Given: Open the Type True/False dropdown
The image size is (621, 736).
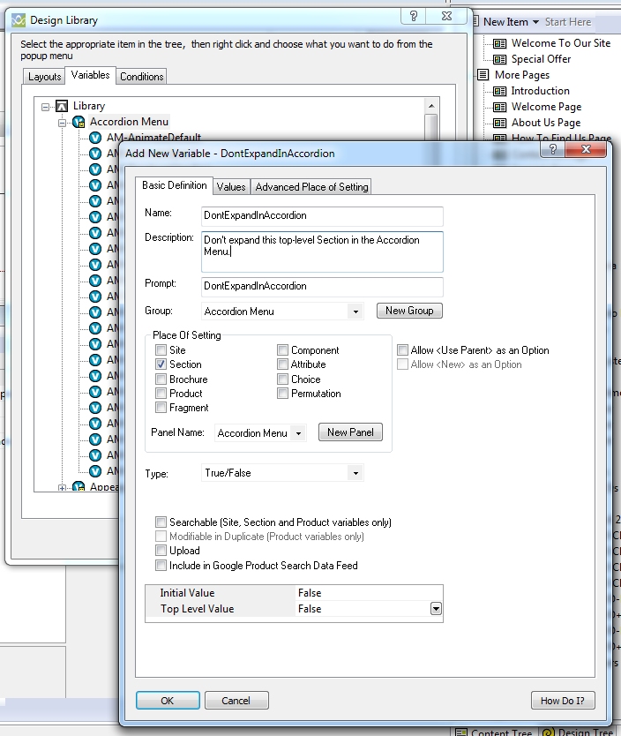Looking at the screenshot, I should coord(355,473).
